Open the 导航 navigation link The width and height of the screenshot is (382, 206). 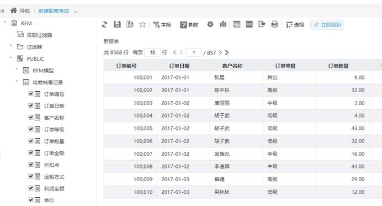(25, 10)
